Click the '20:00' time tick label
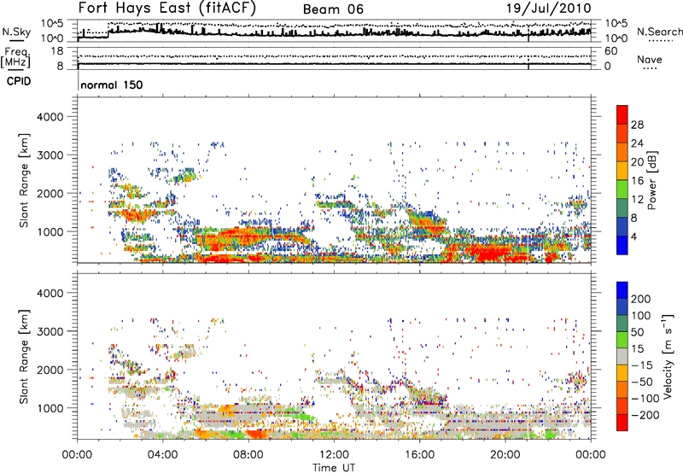The height and width of the screenshot is (473, 683). coord(505,455)
